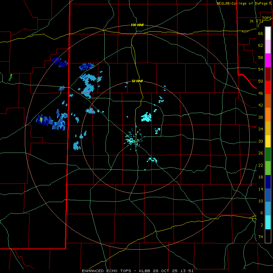Viewport: 273px width, 273px height.
Task: Click the light green legend swatch
Action: pyautogui.click(x=268, y=168)
